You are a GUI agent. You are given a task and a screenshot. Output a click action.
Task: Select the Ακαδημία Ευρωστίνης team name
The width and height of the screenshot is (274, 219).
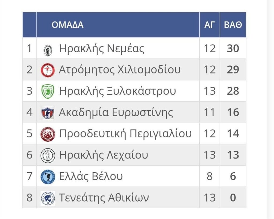pos(116,112)
